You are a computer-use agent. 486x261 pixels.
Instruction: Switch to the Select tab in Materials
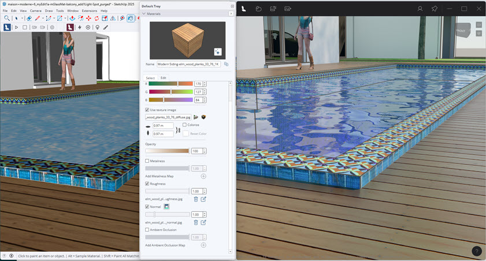(150, 78)
